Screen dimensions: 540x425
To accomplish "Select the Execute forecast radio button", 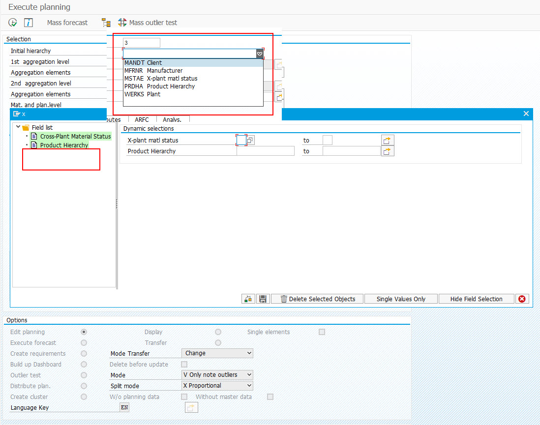I will (84, 343).
